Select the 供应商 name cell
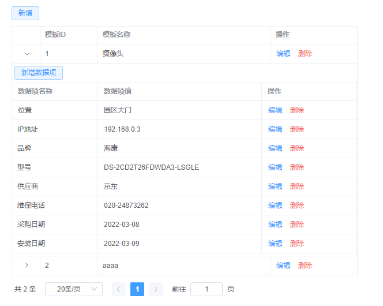 55,186
